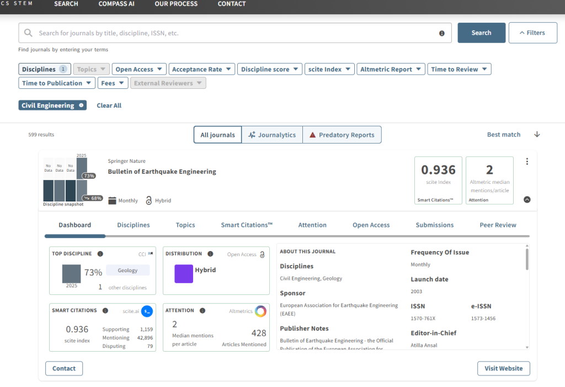Image resolution: width=565 pixels, height=387 pixels.
Task: Open the Time to Review filter dropdown
Action: click(458, 69)
